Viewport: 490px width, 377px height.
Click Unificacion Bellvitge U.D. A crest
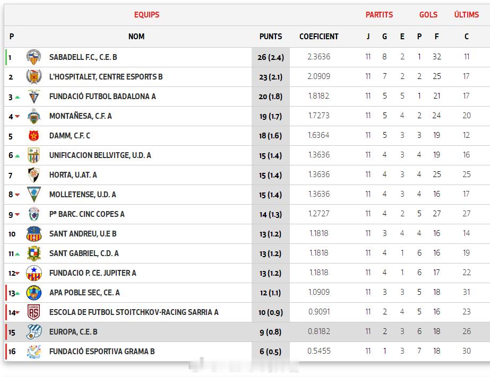click(x=34, y=155)
